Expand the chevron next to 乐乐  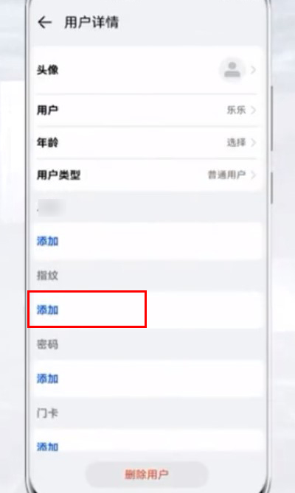coord(254,111)
